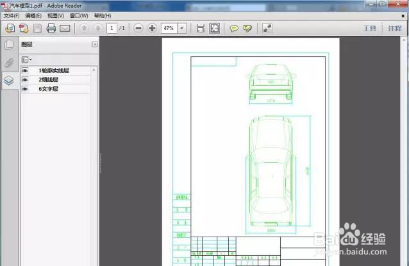This screenshot has height=266, width=409.
Task: Select the 6文字层 layer name
Action: [48, 89]
